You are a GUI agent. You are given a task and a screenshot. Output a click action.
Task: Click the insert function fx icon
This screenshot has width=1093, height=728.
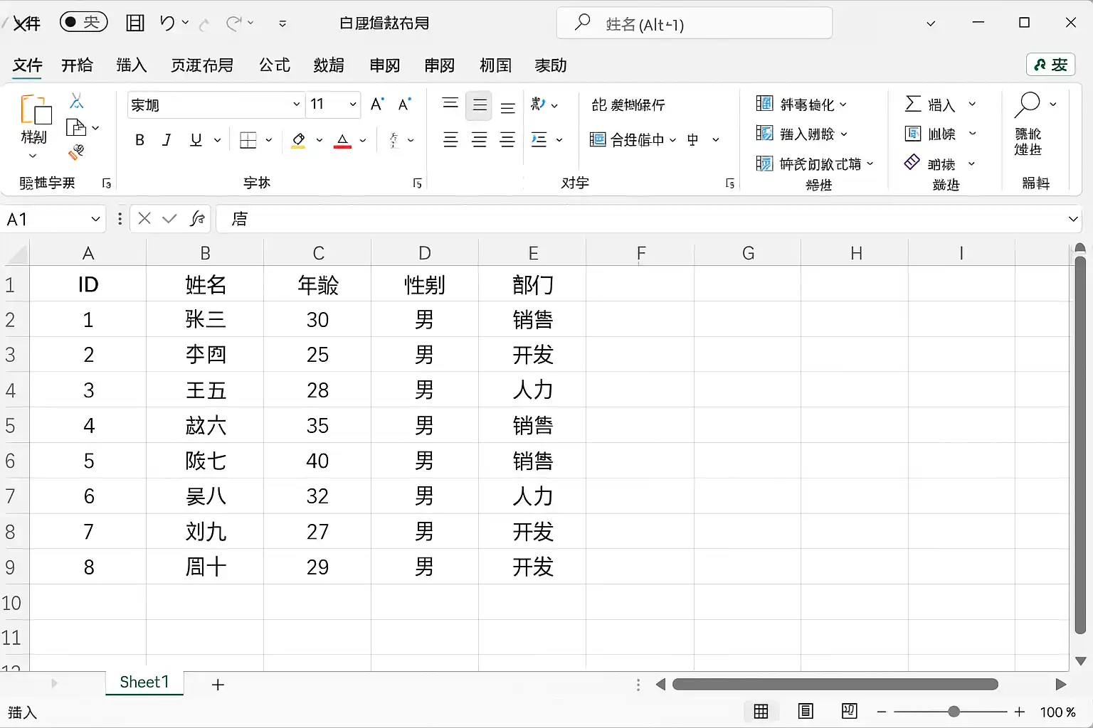click(x=198, y=219)
